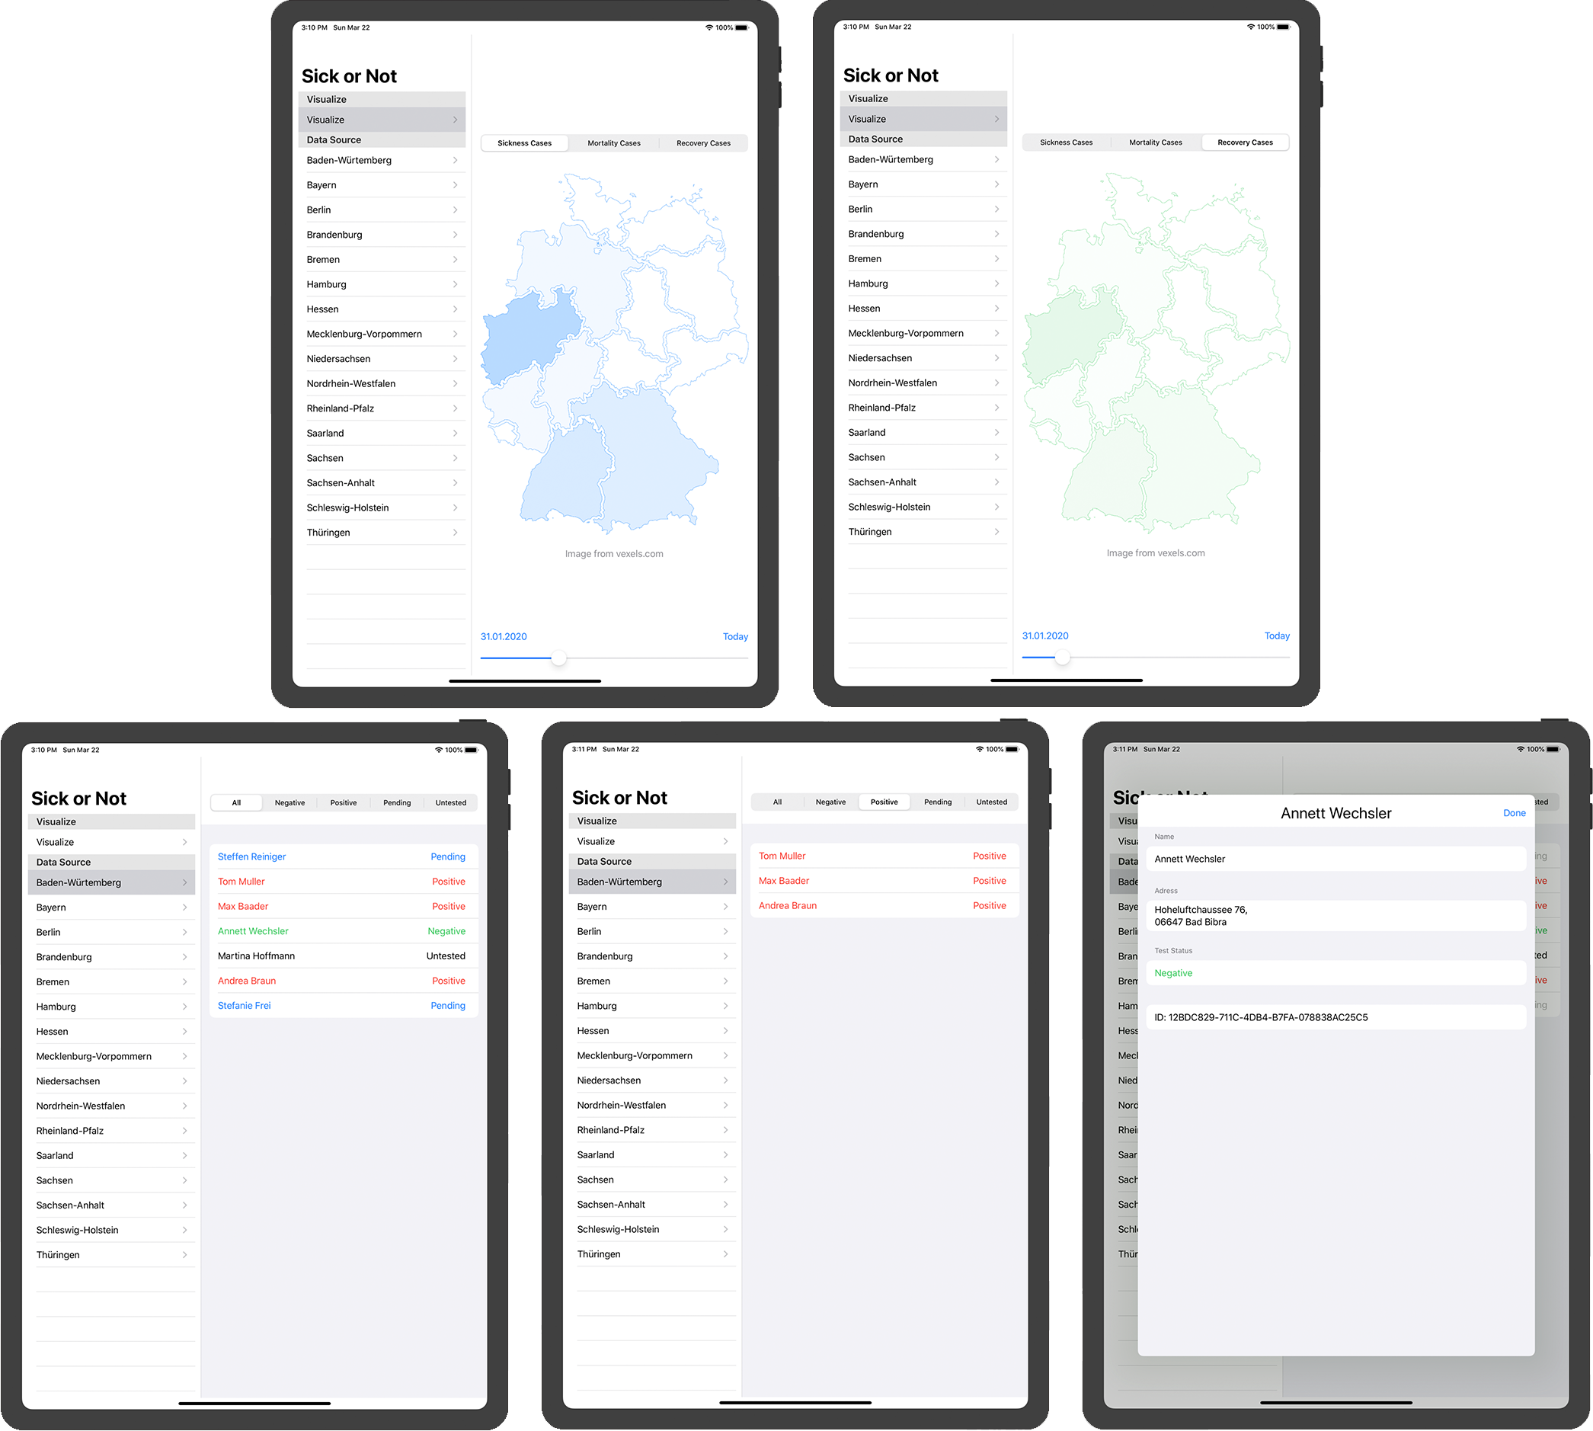Click the Today label above green map slider
This screenshot has height=1431, width=1593.
tap(1276, 635)
